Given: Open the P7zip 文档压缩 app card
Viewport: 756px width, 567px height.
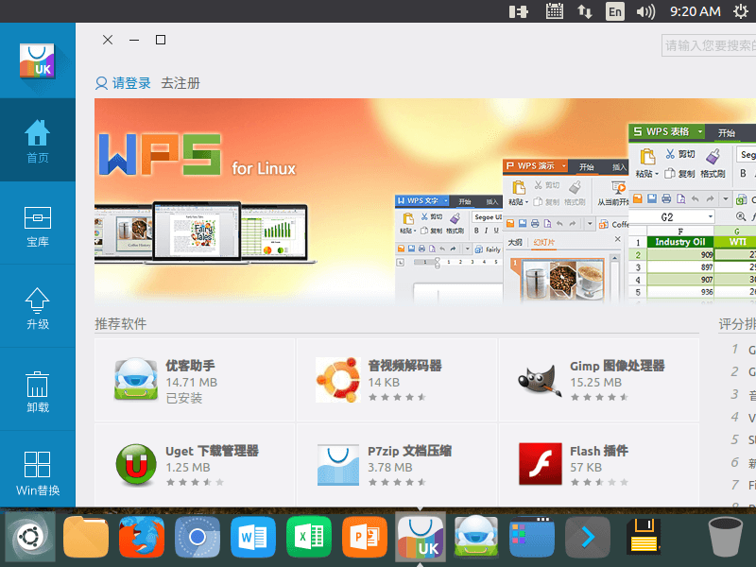Looking at the screenshot, I should (397, 465).
